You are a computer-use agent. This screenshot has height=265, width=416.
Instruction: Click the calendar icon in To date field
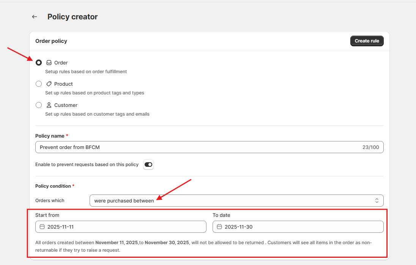pyautogui.click(x=219, y=226)
